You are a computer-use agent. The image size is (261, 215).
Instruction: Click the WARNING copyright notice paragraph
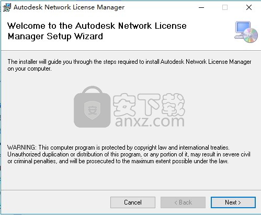pyautogui.click(x=129, y=154)
